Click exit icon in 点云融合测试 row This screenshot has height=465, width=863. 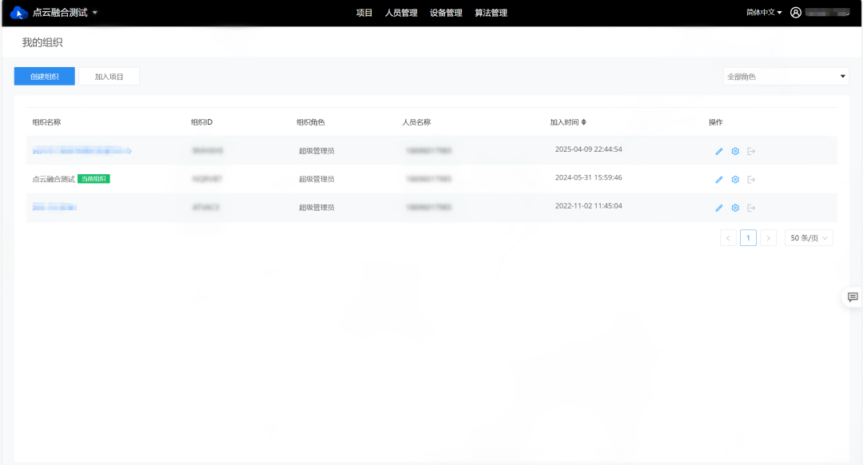click(751, 180)
